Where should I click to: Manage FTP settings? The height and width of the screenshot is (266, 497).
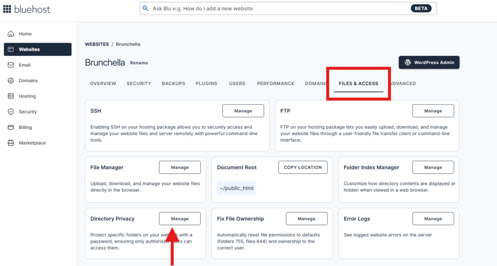pos(433,110)
